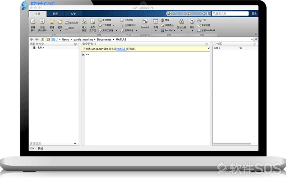Click the 搜索文档 search field
The width and height of the screenshot is (286, 178).
230,14
